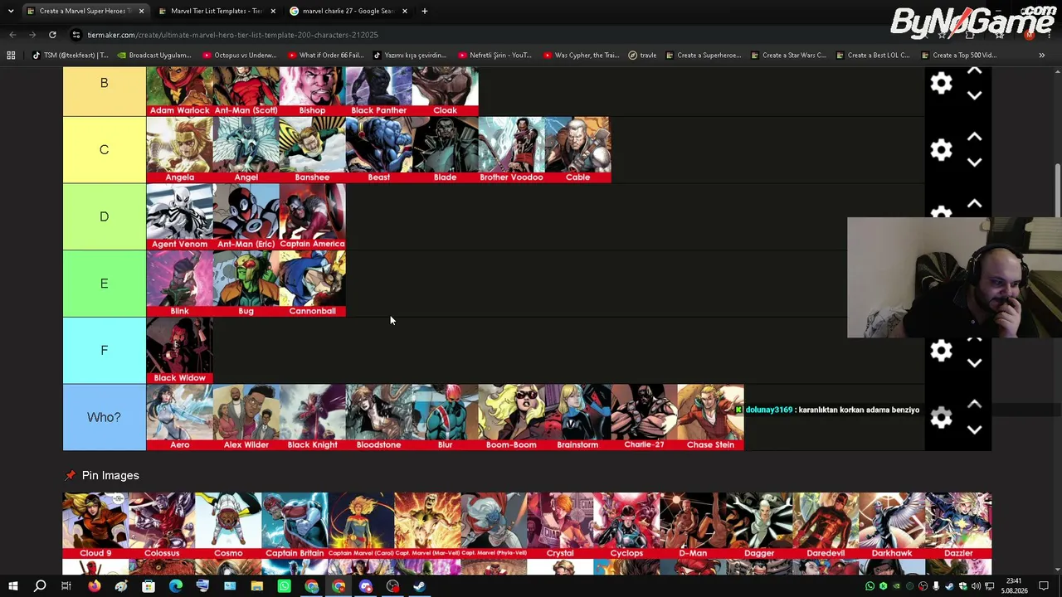Close the Marvel Tier List Templates tab
The width and height of the screenshot is (1062, 597).
tap(273, 11)
